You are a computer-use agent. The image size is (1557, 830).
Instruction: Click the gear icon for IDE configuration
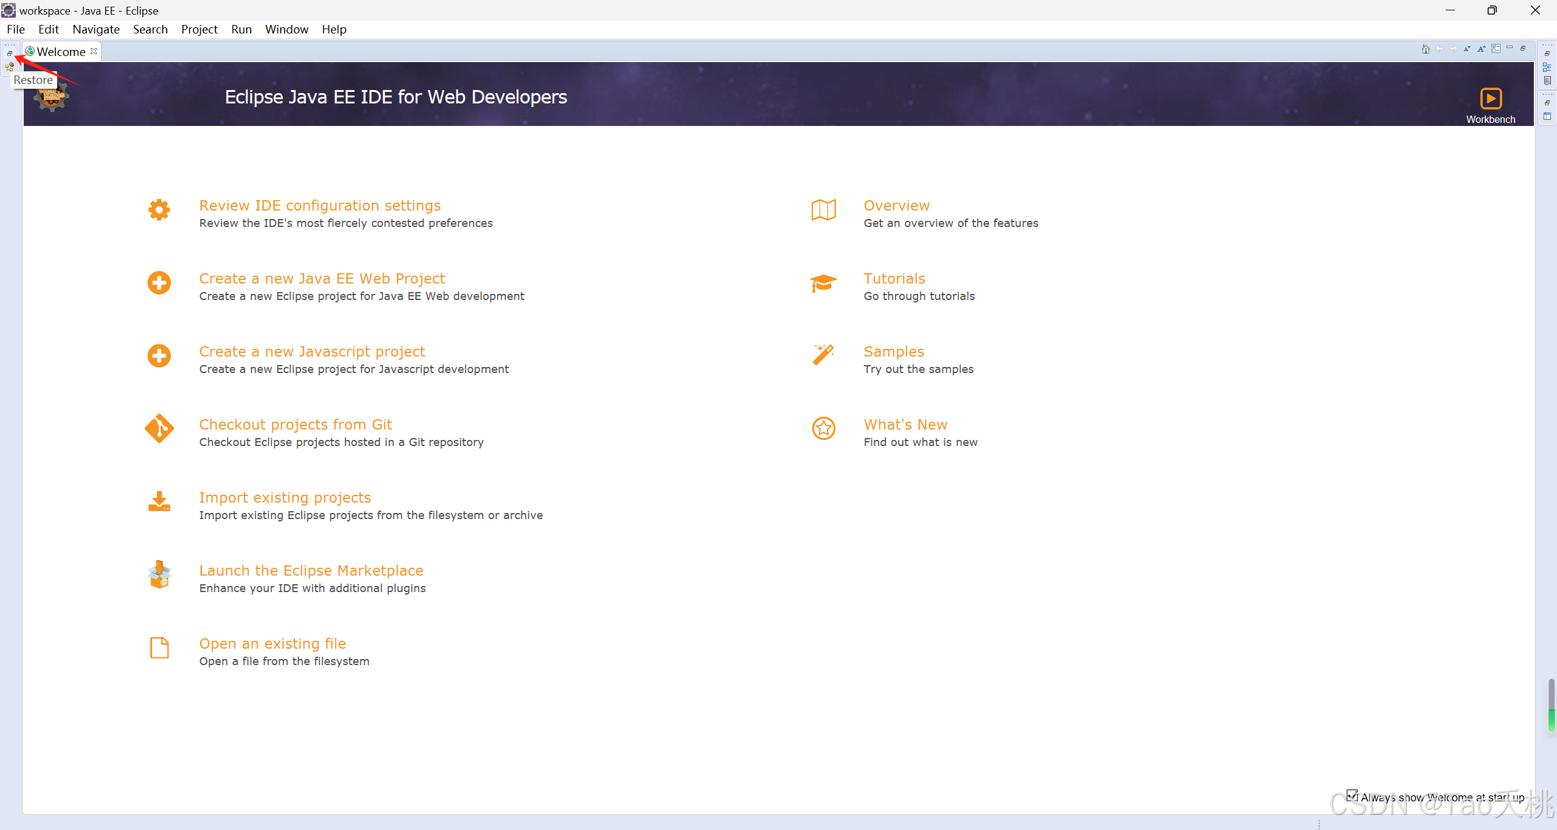click(159, 210)
